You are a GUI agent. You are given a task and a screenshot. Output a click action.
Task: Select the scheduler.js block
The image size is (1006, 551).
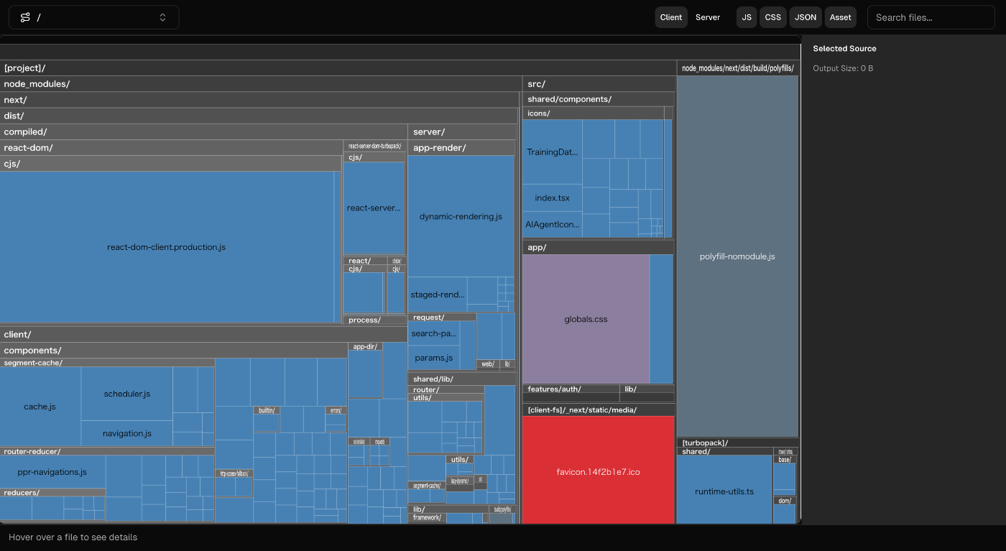(127, 394)
